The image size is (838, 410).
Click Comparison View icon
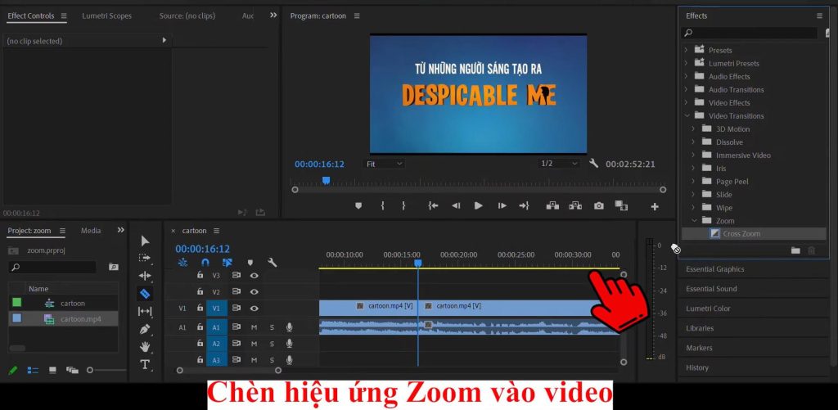click(621, 205)
